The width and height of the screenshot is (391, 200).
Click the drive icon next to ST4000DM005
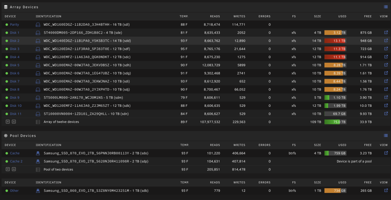point(38,33)
